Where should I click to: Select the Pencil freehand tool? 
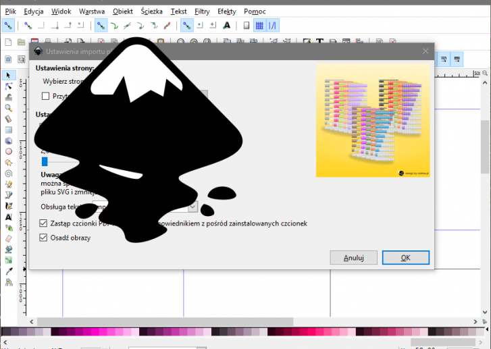tap(9, 184)
